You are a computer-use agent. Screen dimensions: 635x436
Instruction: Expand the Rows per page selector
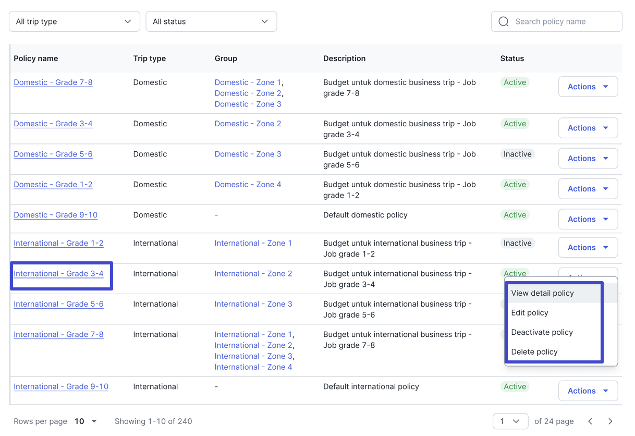(x=87, y=421)
